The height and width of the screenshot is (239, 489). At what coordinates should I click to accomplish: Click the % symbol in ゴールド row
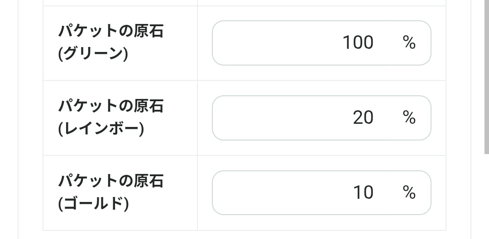409,193
